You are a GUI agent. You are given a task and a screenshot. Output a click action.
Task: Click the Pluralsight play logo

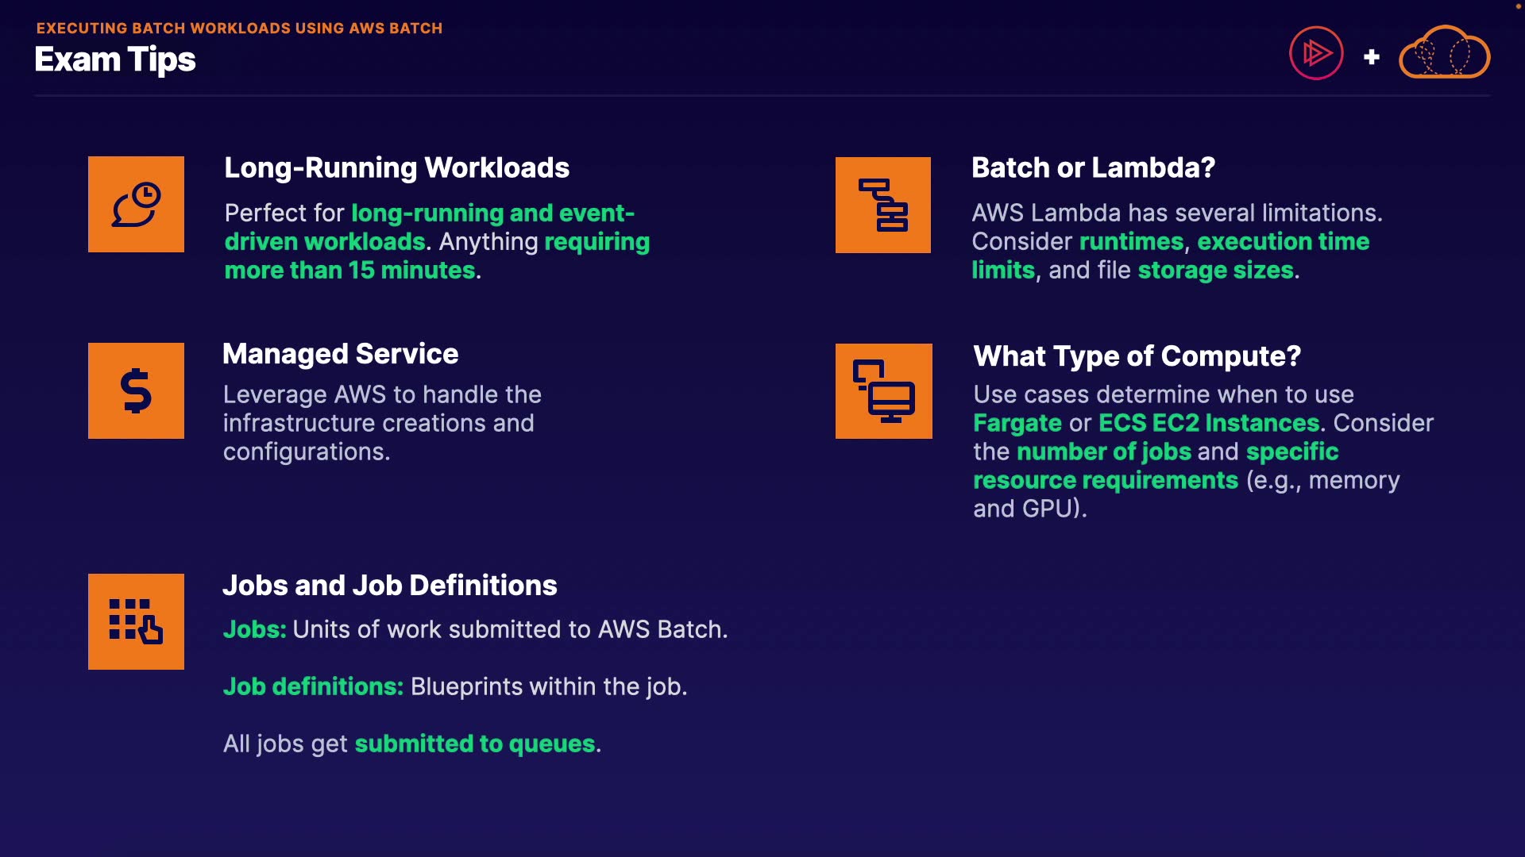pos(1315,53)
